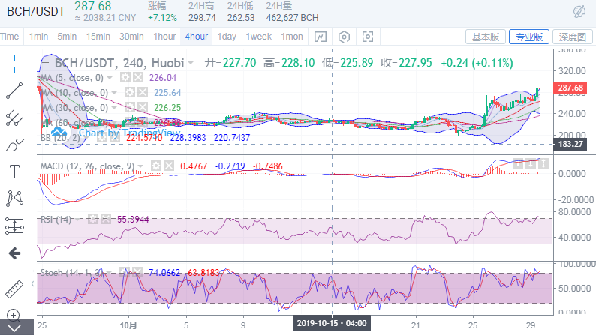Switch to Time line chart view
The height and width of the screenshot is (335, 596).
pyautogui.click(x=9, y=37)
